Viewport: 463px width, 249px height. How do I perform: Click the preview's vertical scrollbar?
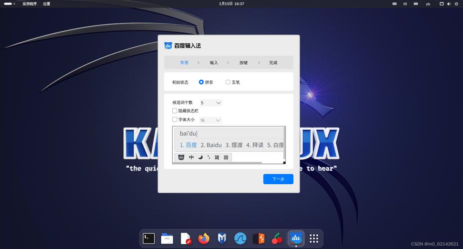pos(284,143)
